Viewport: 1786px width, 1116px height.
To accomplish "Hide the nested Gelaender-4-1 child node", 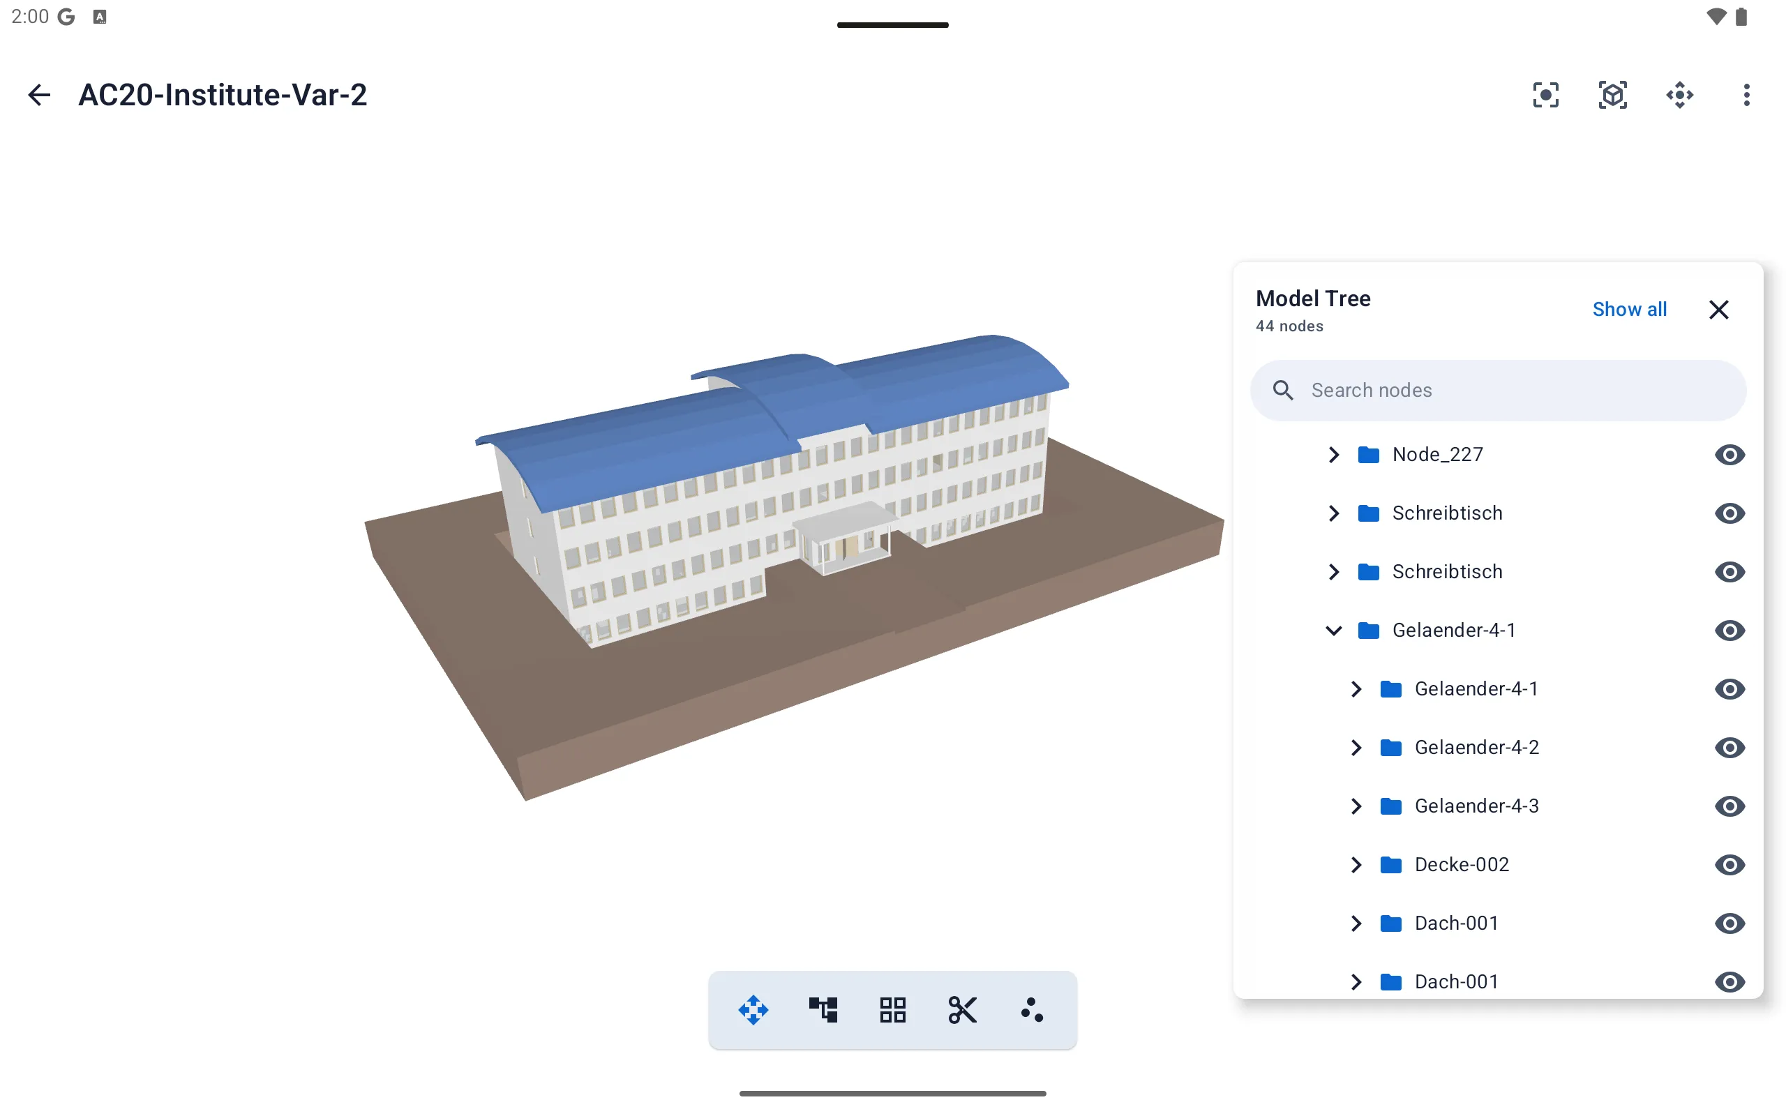I will 1729,689.
